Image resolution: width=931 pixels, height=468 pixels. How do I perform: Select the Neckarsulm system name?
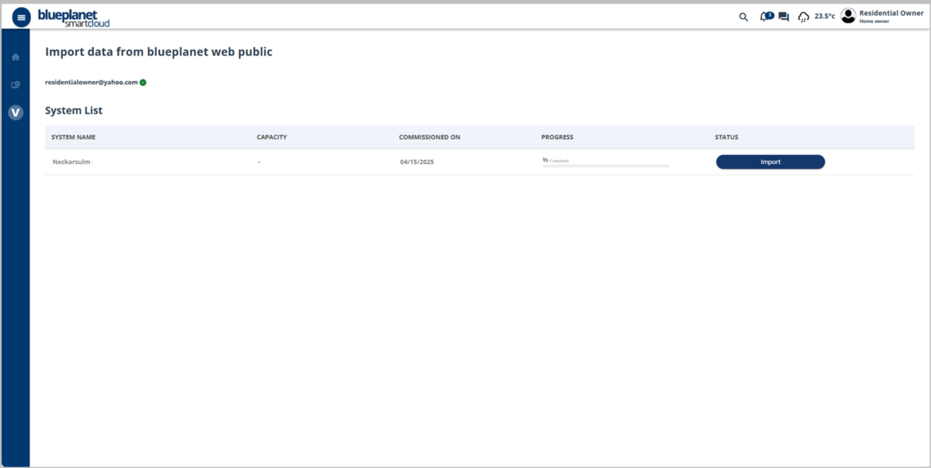click(x=71, y=162)
